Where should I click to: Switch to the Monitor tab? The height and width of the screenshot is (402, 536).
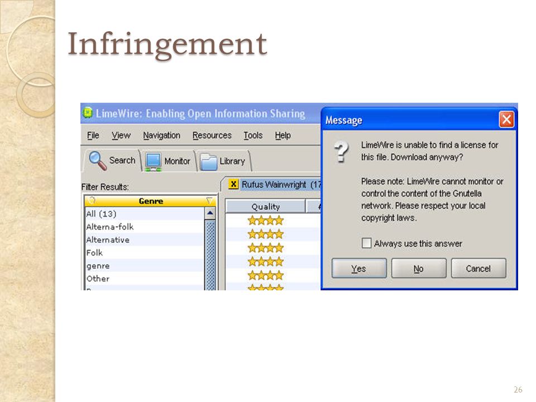(168, 161)
